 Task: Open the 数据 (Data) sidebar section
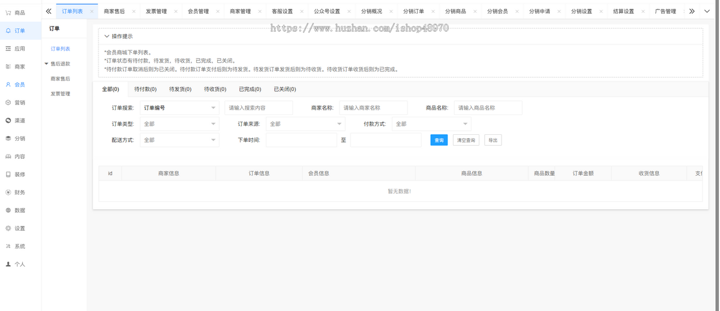[x=20, y=210]
